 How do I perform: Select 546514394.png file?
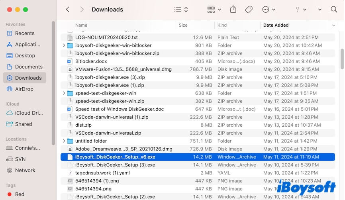198,189
